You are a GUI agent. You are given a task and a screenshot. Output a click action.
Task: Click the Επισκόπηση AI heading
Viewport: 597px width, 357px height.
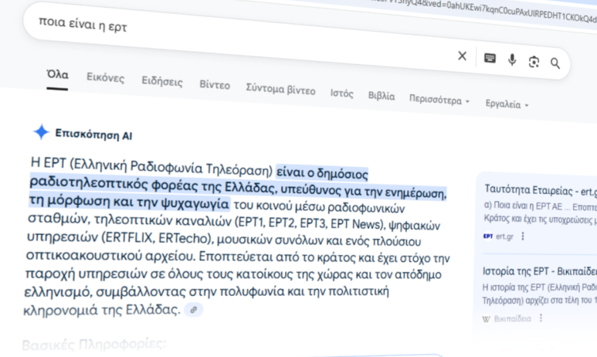click(x=94, y=135)
